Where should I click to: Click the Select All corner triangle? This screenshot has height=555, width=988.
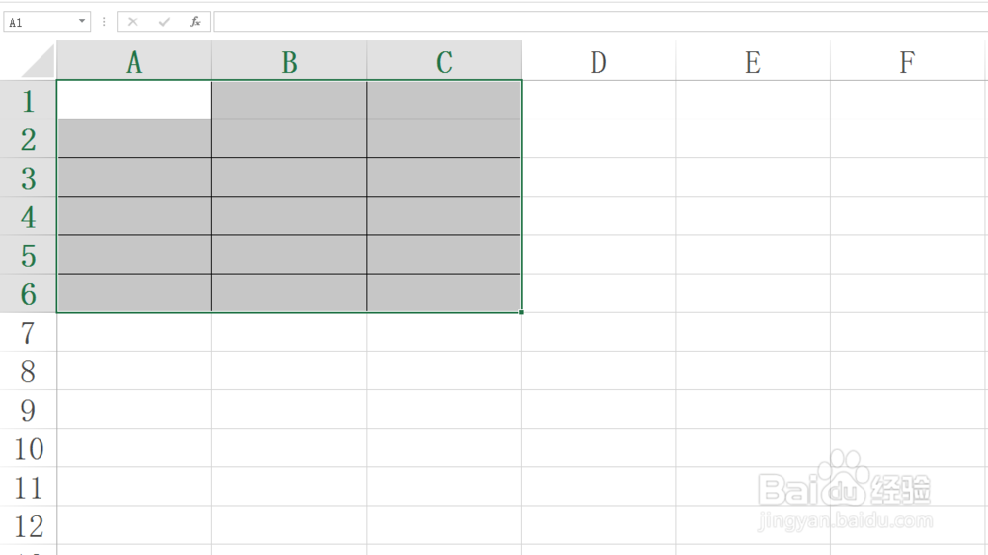pyautogui.click(x=38, y=61)
